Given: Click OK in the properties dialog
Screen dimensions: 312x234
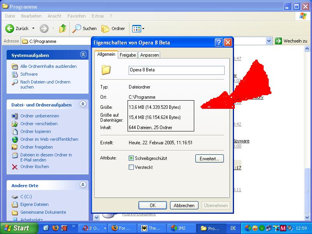Looking at the screenshot, I should tap(152, 206).
